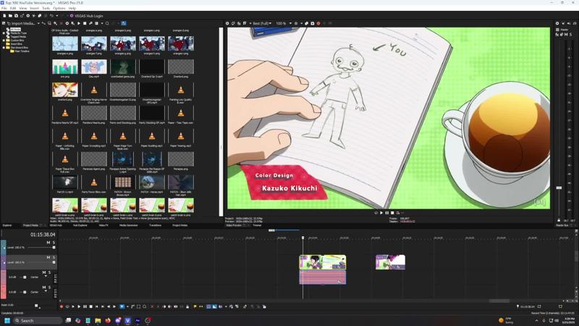Image resolution: width=579 pixels, height=326 pixels.
Task: Open the VEGAS Hub Login
Action: coord(86,16)
